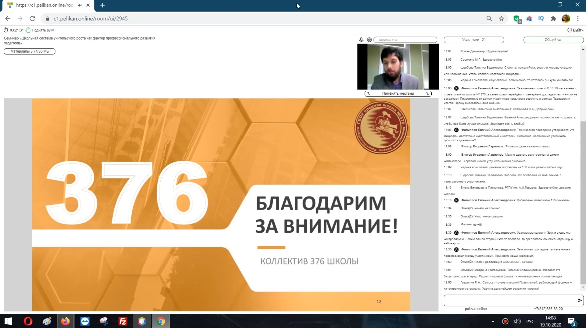Click the IQ extension icon
This screenshot has width=586, height=328.
[x=541, y=19]
